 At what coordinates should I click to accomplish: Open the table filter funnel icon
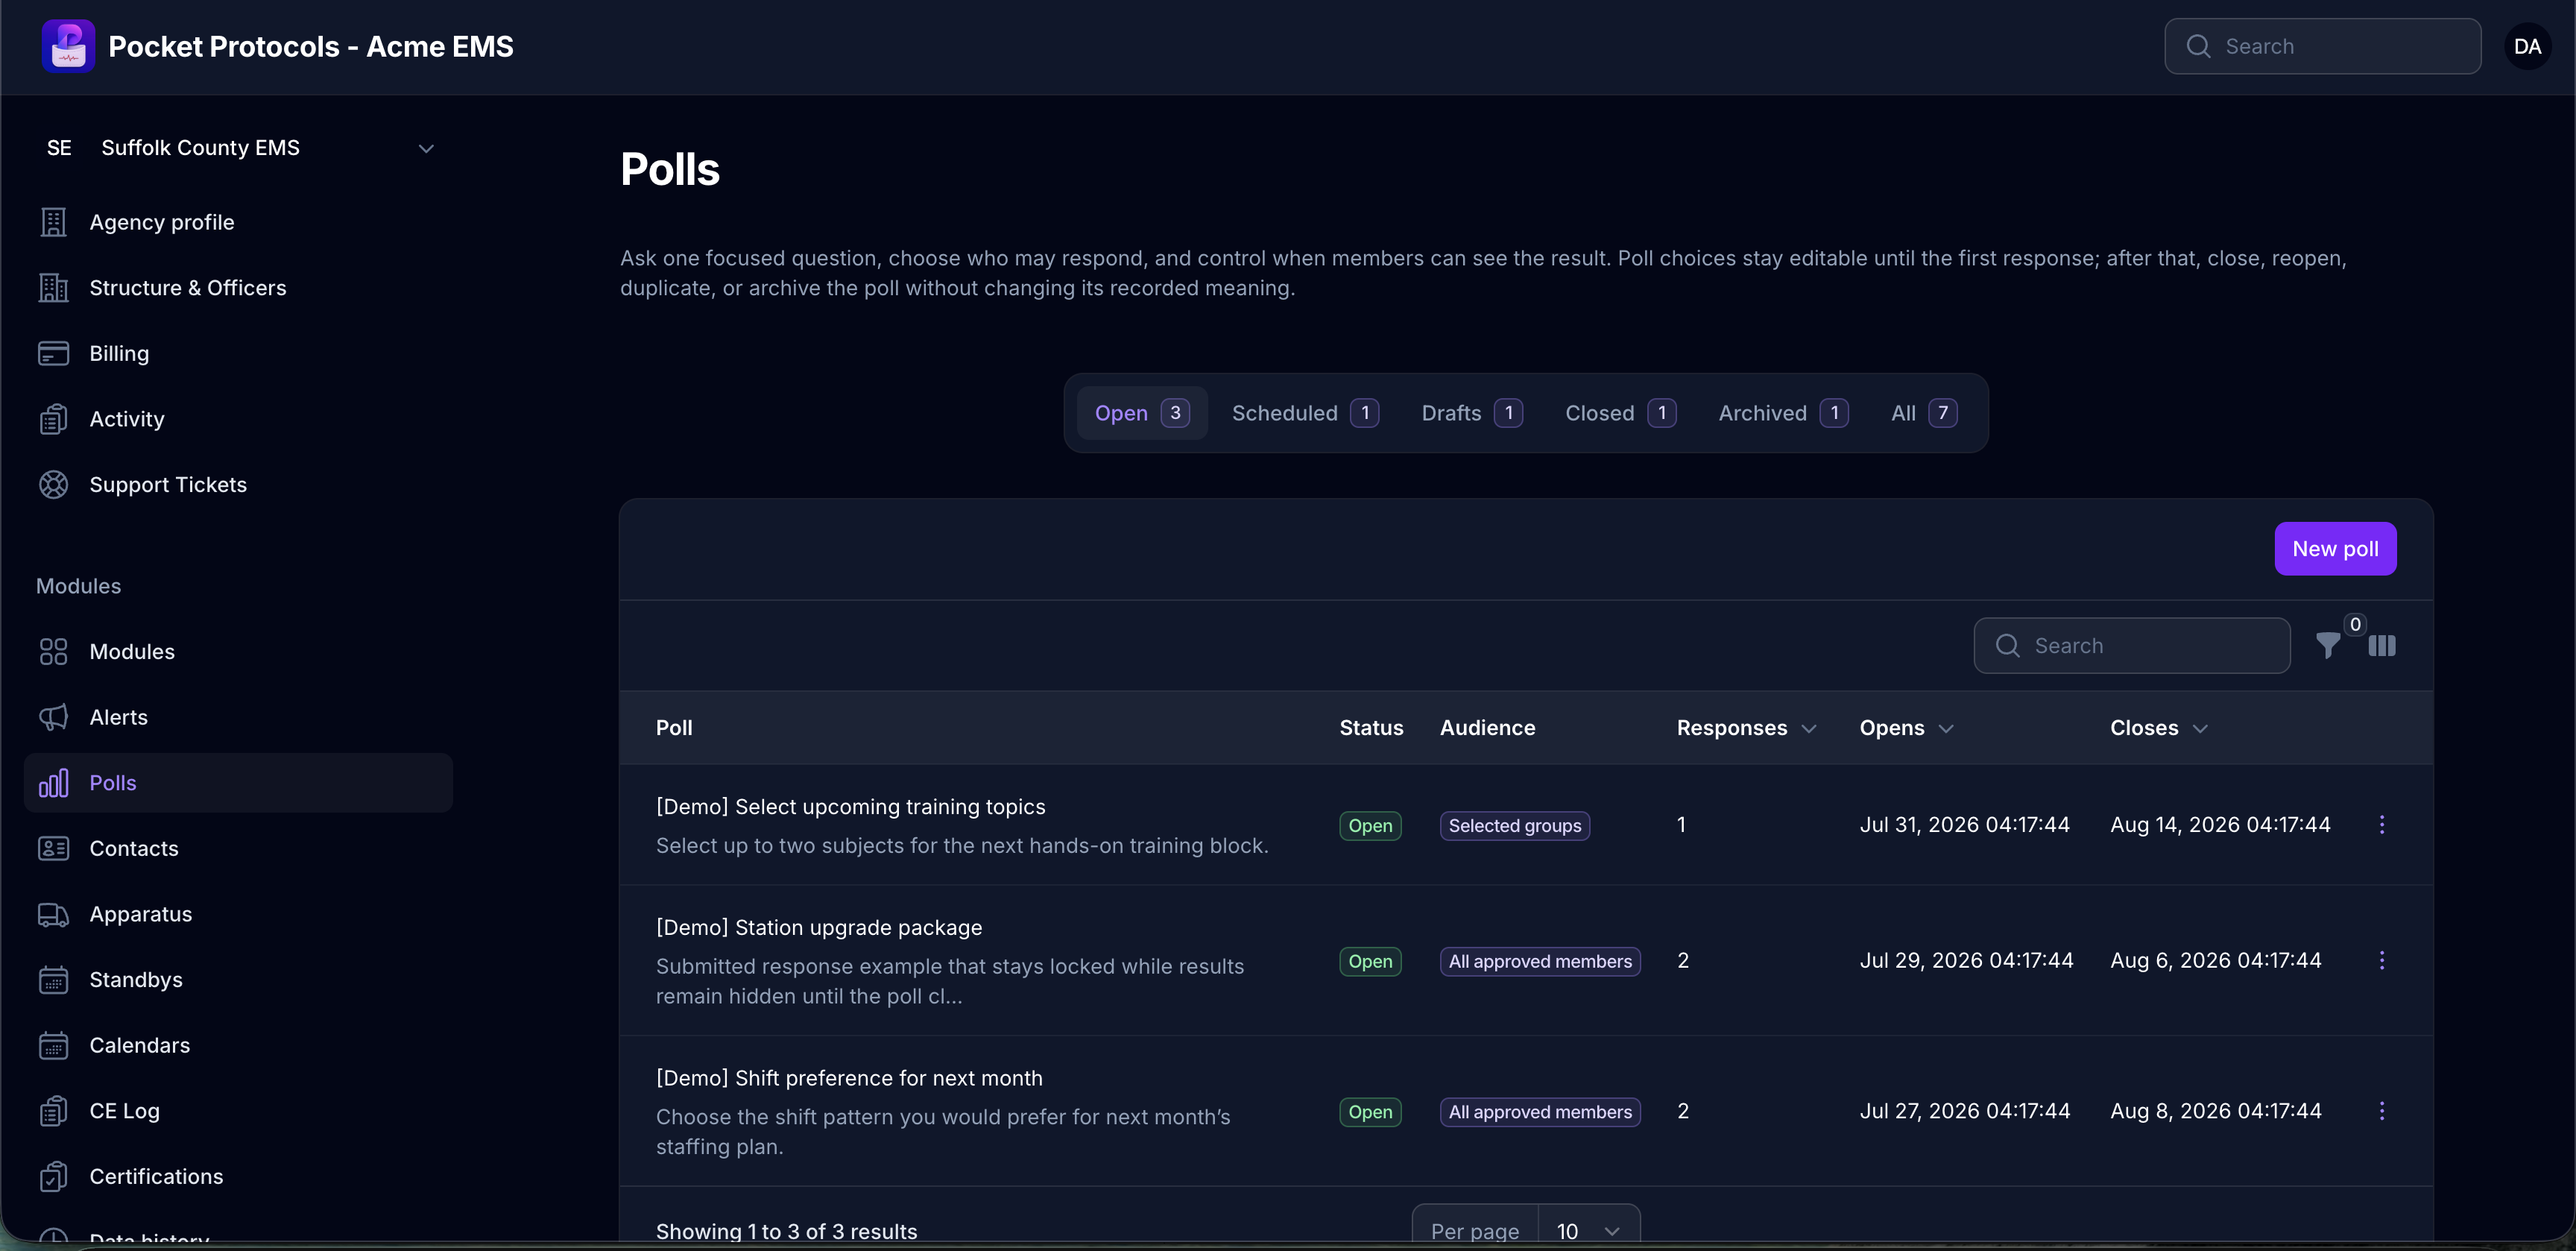point(2328,646)
